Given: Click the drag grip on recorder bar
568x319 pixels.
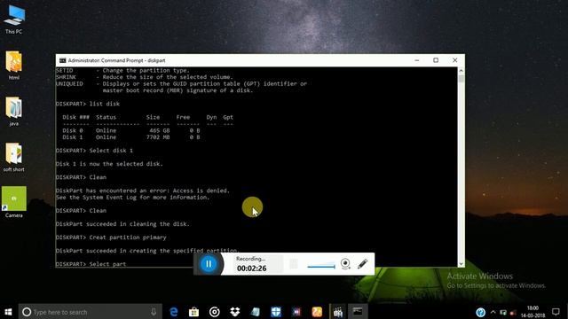Looking at the screenshot, I should coord(294,264).
